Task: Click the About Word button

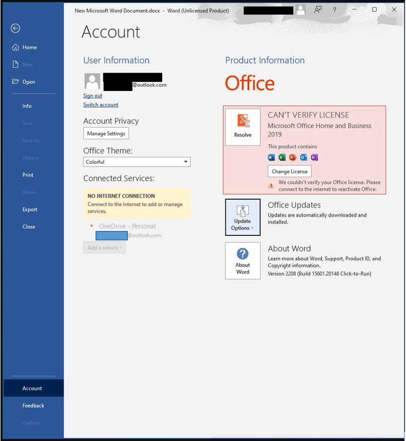Action: click(x=243, y=261)
